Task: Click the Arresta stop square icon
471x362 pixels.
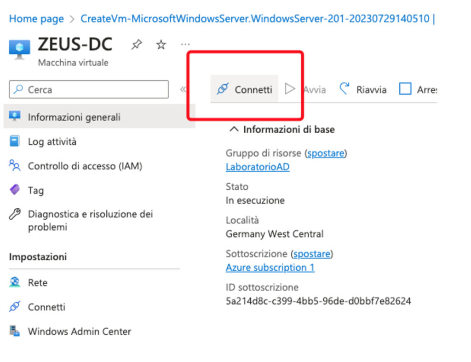Action: coord(405,89)
